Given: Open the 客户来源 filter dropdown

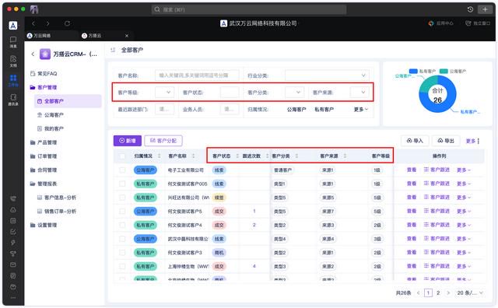Looking at the screenshot, I should (x=359, y=93).
